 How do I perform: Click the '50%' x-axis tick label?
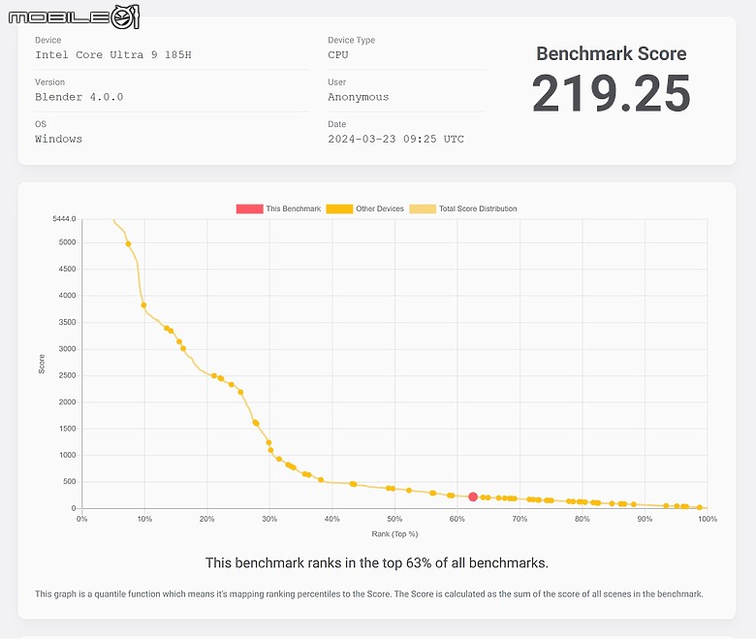[x=394, y=519]
